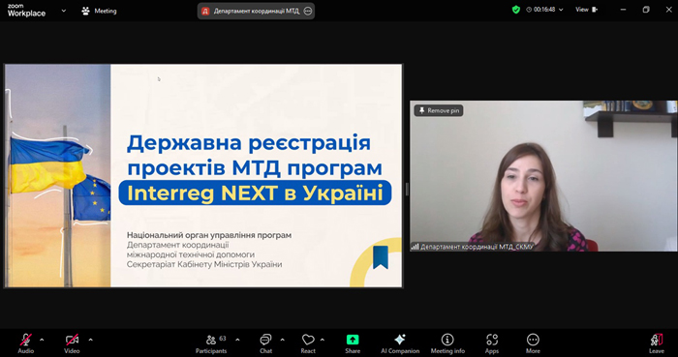Expand the arrow next to Participants
Image resolution: width=678 pixels, height=357 pixels.
(237, 340)
